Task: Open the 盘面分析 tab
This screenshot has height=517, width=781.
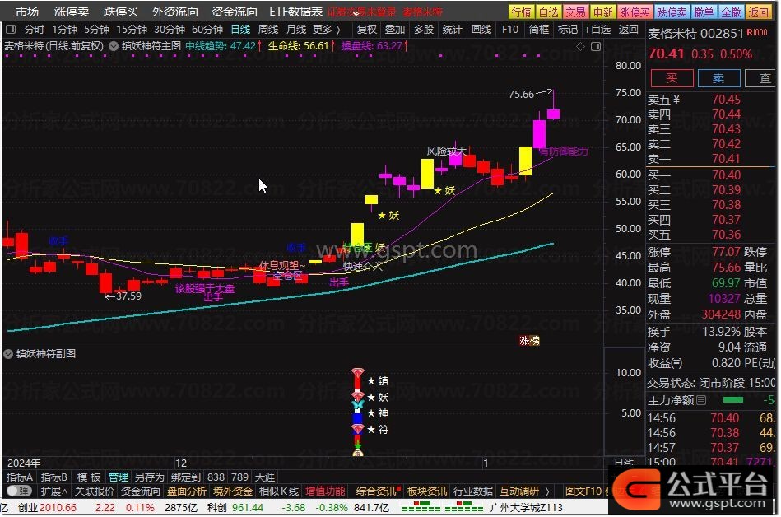Action: [187, 491]
